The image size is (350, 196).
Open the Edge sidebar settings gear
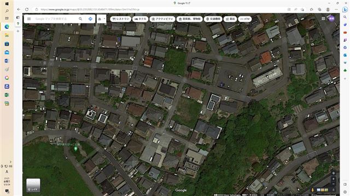click(345, 192)
